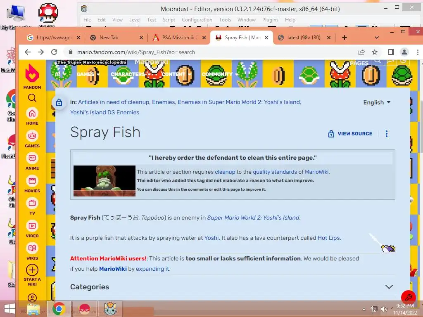Click the share page icon in address bar
This screenshot has height=317, width=423.
click(x=361, y=52)
